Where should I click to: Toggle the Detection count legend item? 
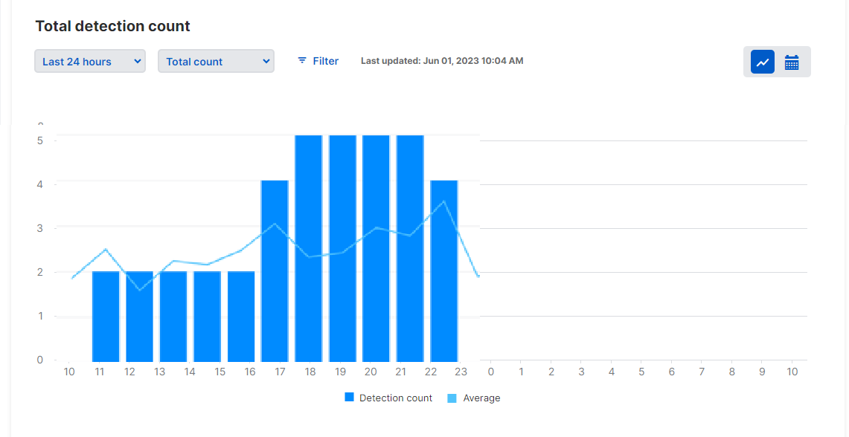pos(388,398)
